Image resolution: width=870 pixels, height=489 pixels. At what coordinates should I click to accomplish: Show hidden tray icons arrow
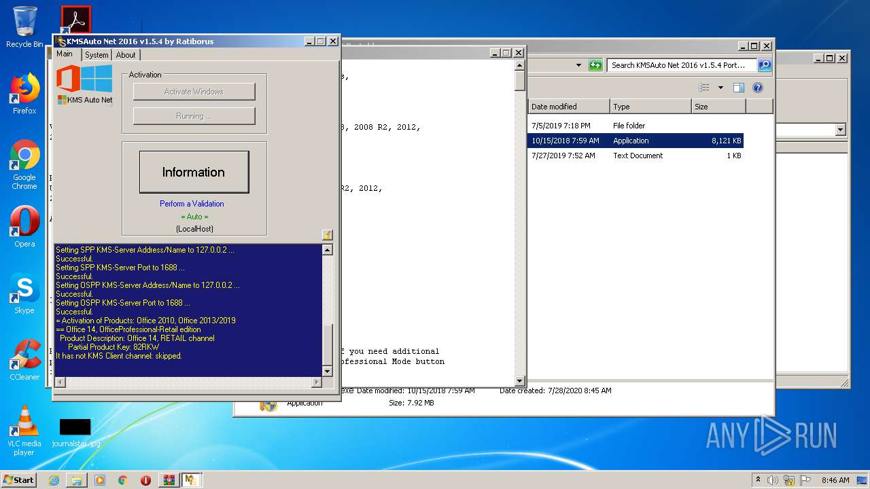point(758,480)
